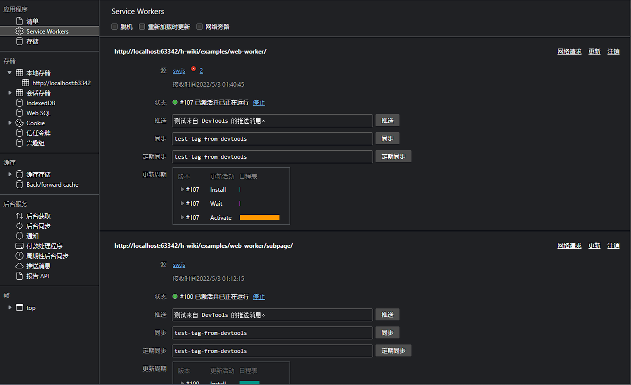The height and width of the screenshot is (385, 631).
Task: Click the 本地存储 grid icon
Action: point(19,73)
